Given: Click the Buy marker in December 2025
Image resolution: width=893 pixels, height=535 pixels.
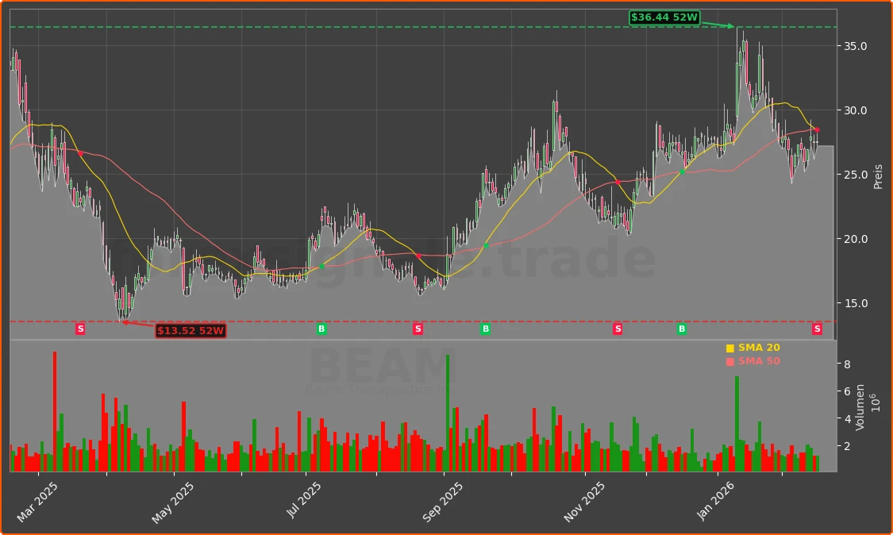Looking at the screenshot, I should (681, 329).
